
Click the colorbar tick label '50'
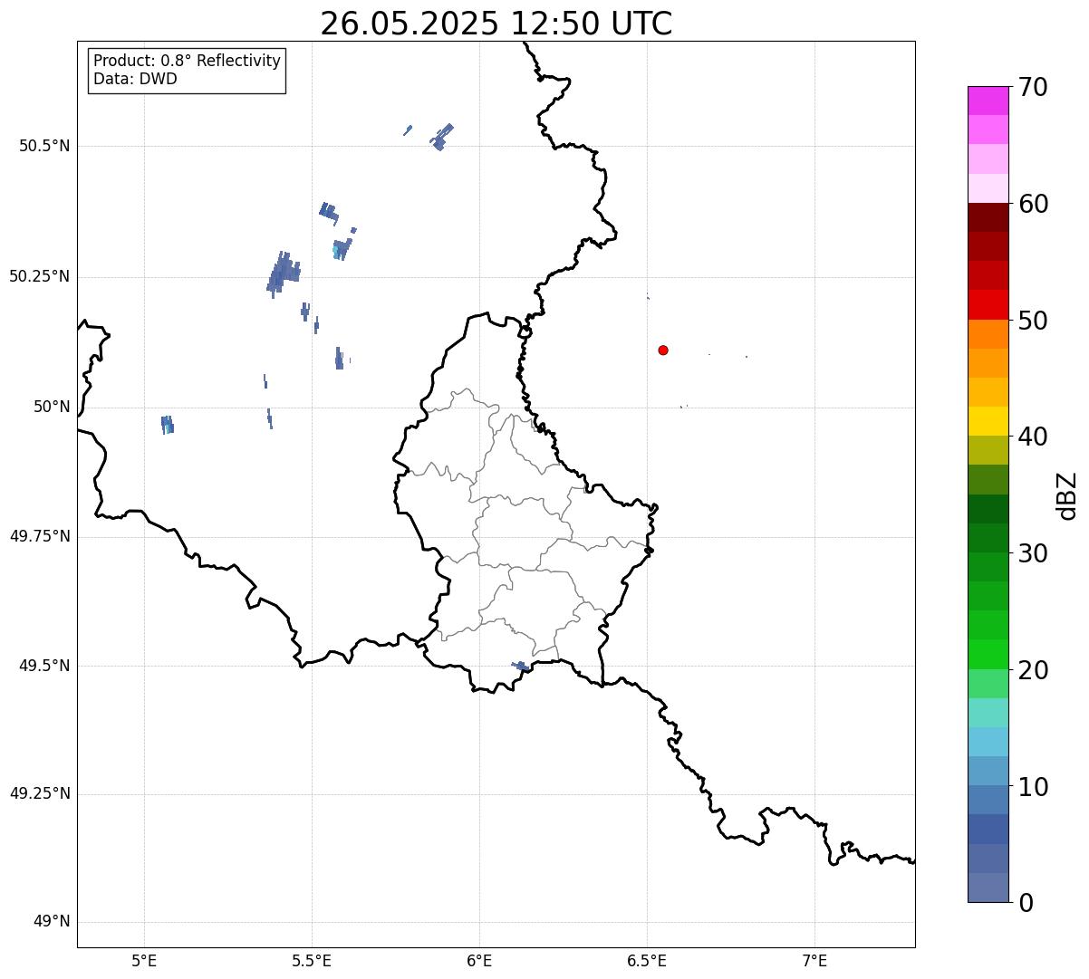[1033, 321]
